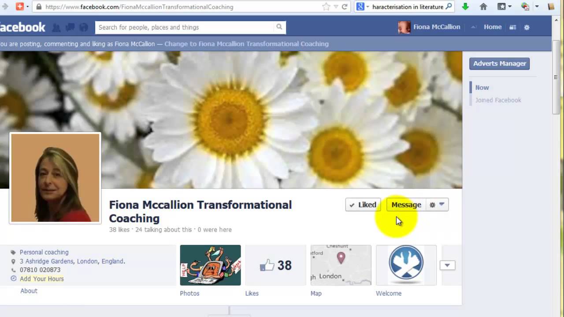Click the browser address bar URL
This screenshot has height=317, width=564.
tap(139, 7)
